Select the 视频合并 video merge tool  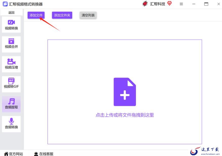tap(11, 44)
